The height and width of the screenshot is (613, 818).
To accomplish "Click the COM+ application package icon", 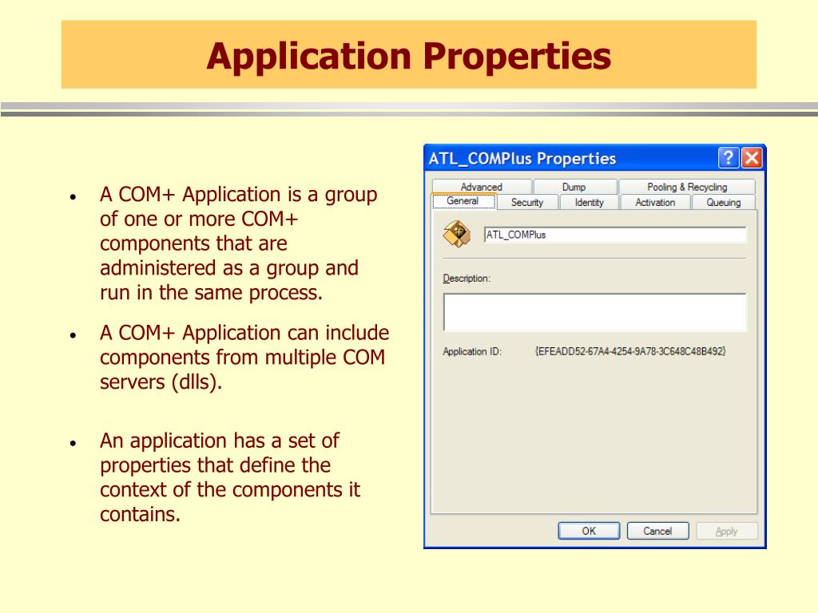I will click(x=458, y=235).
